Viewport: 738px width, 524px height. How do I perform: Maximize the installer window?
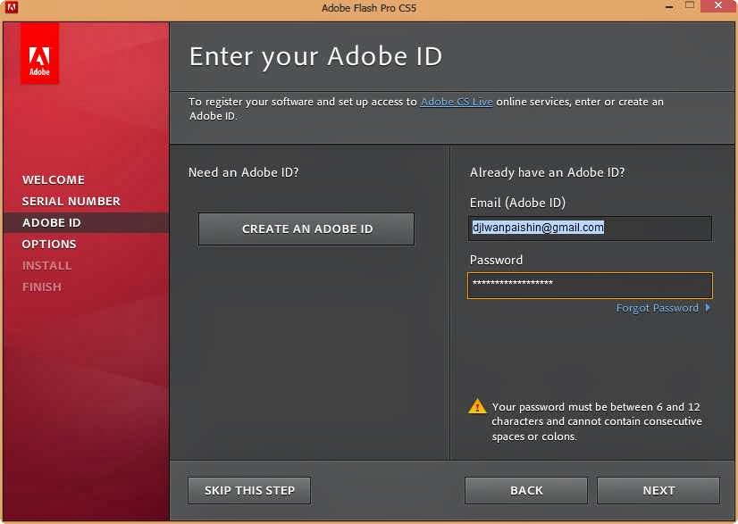[x=690, y=5]
